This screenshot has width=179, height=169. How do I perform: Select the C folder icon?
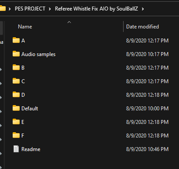click(16, 81)
